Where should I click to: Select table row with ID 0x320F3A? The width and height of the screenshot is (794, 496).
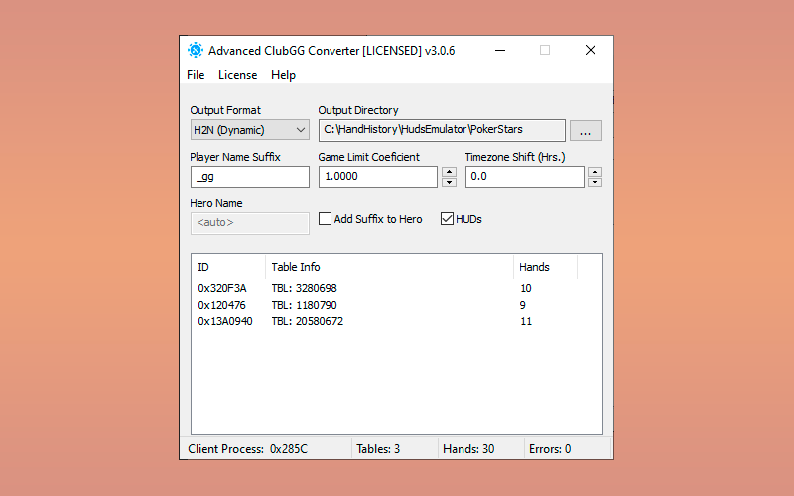(222, 288)
